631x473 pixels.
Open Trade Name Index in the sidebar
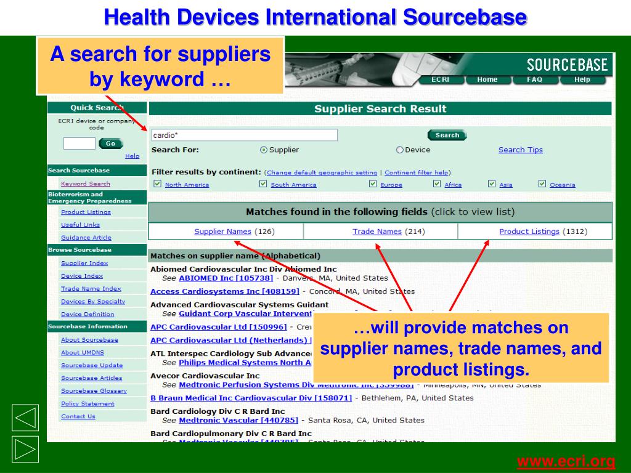coord(91,289)
